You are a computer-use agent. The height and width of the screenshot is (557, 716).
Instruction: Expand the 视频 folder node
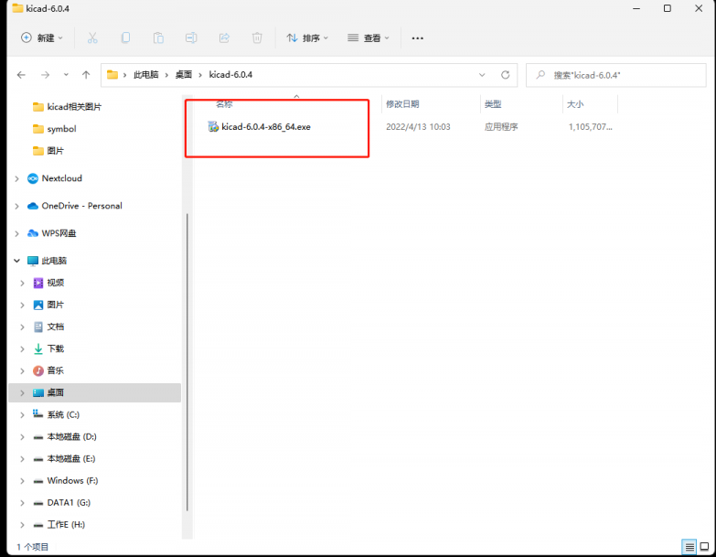click(22, 283)
